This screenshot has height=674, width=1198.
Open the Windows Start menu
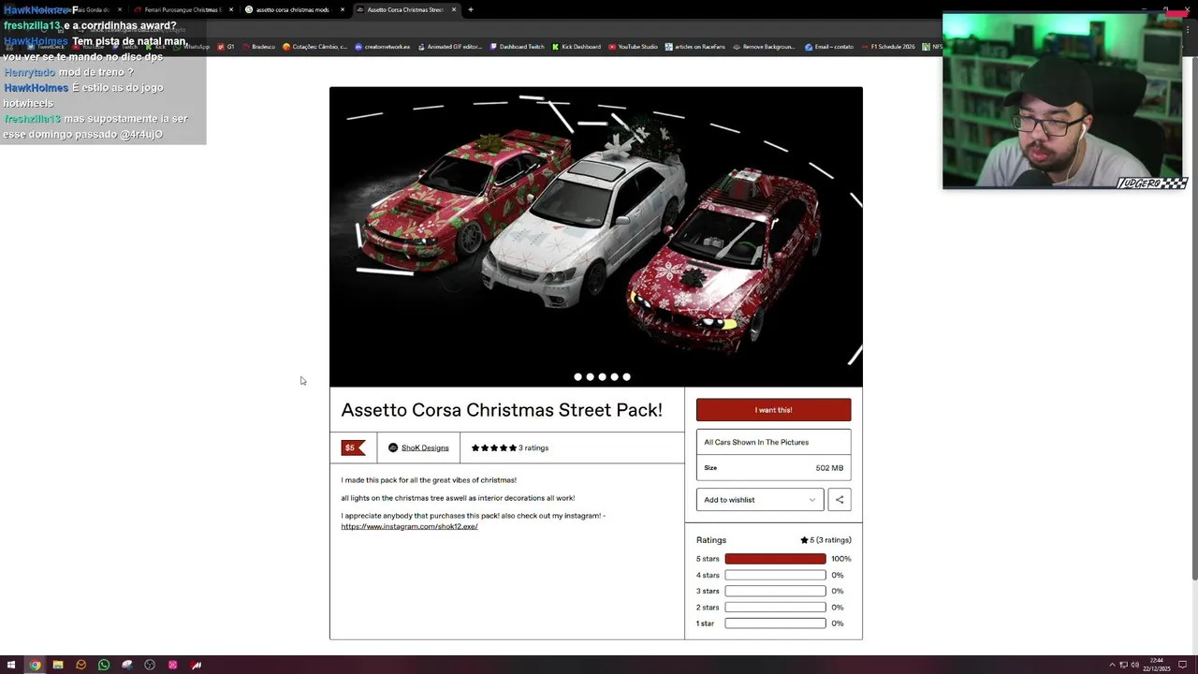[x=11, y=665]
